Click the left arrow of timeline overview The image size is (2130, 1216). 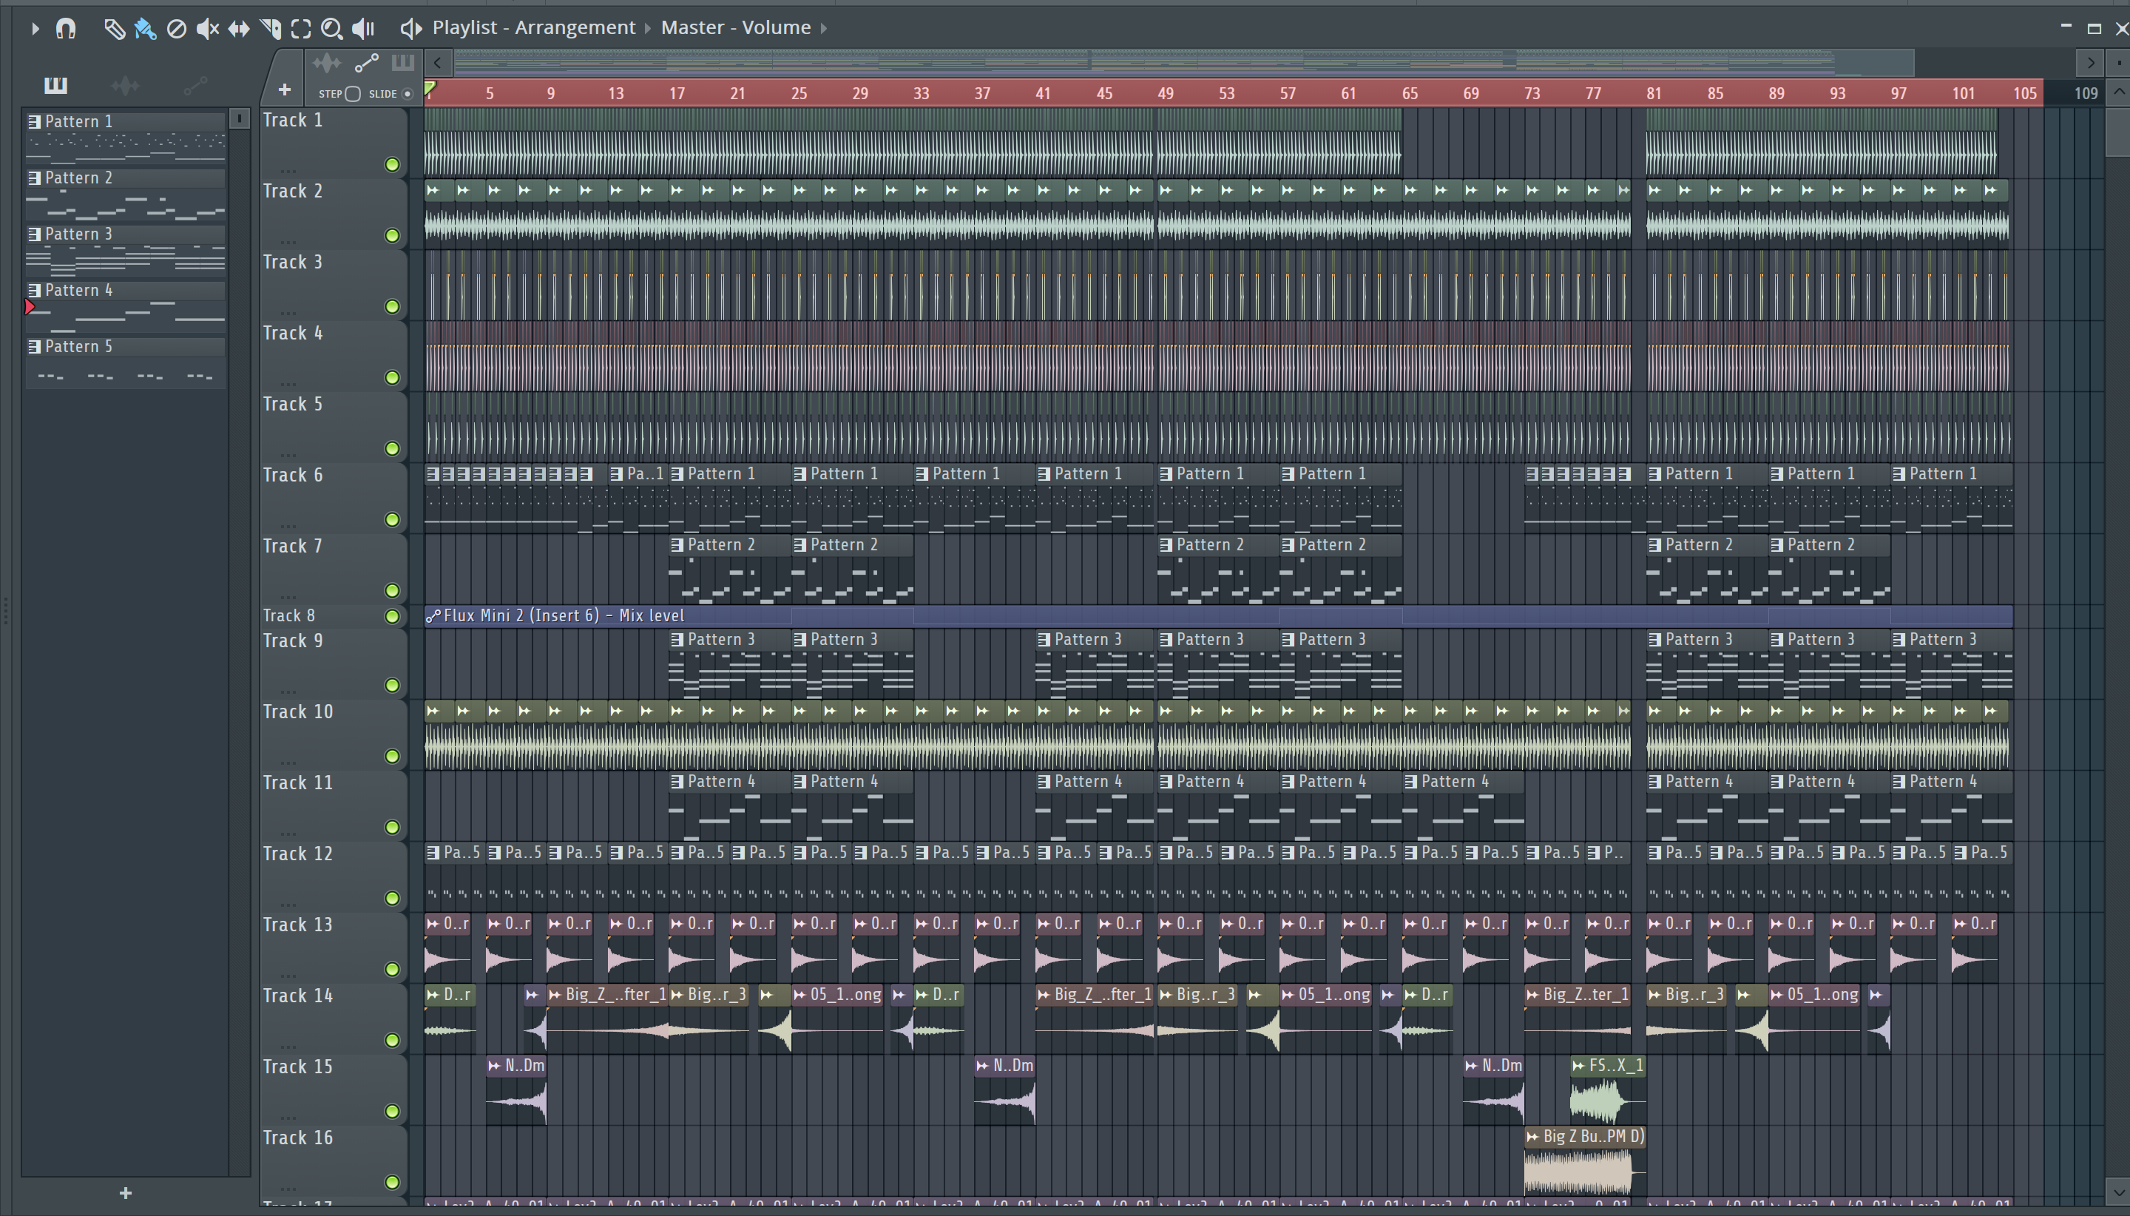point(438,63)
